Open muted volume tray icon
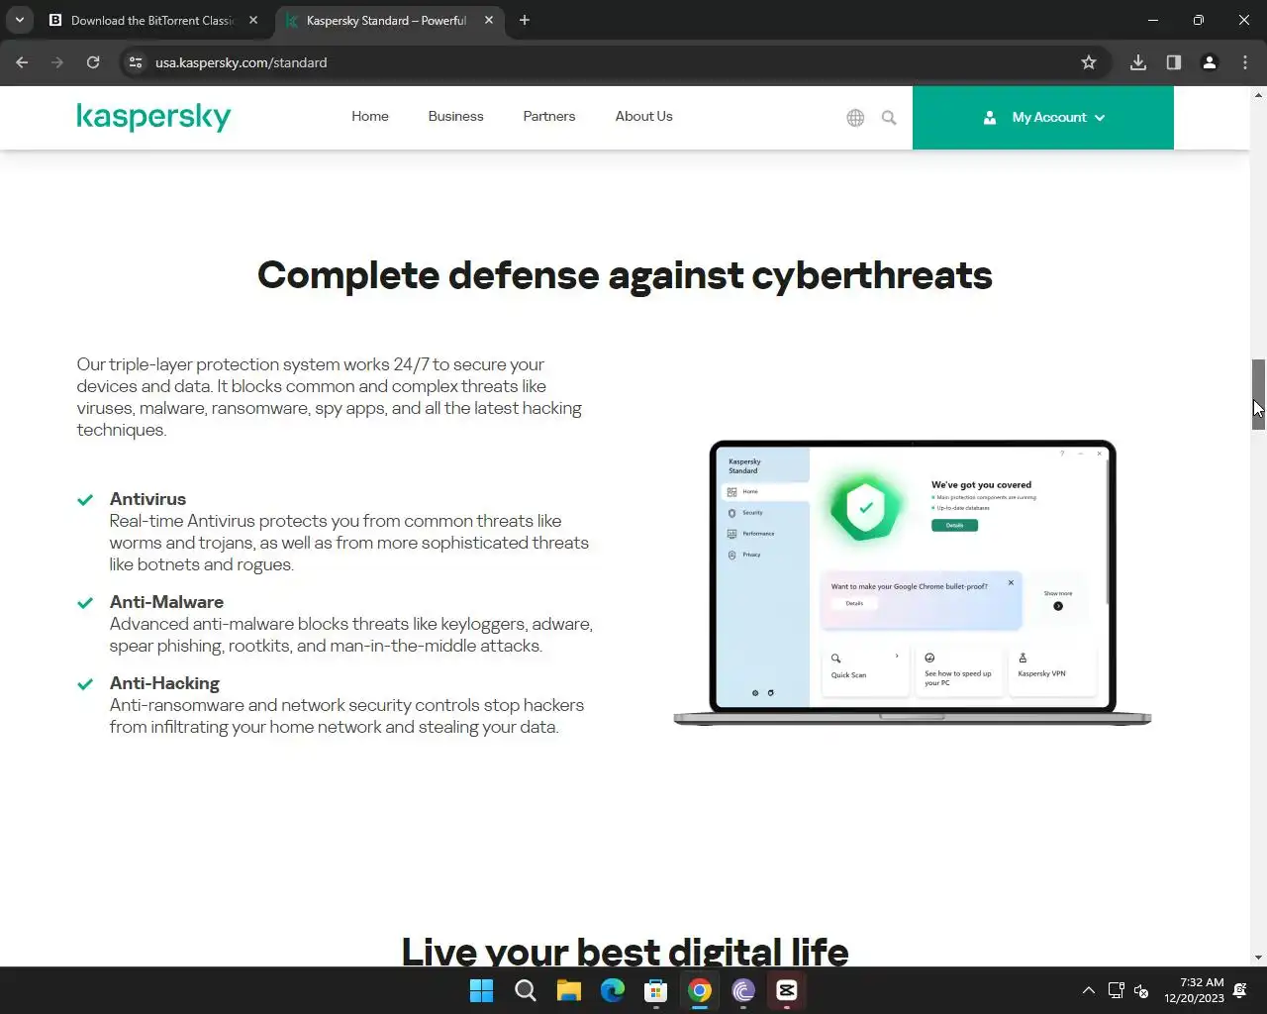Viewport: 1267px width, 1014px height. coord(1141,990)
